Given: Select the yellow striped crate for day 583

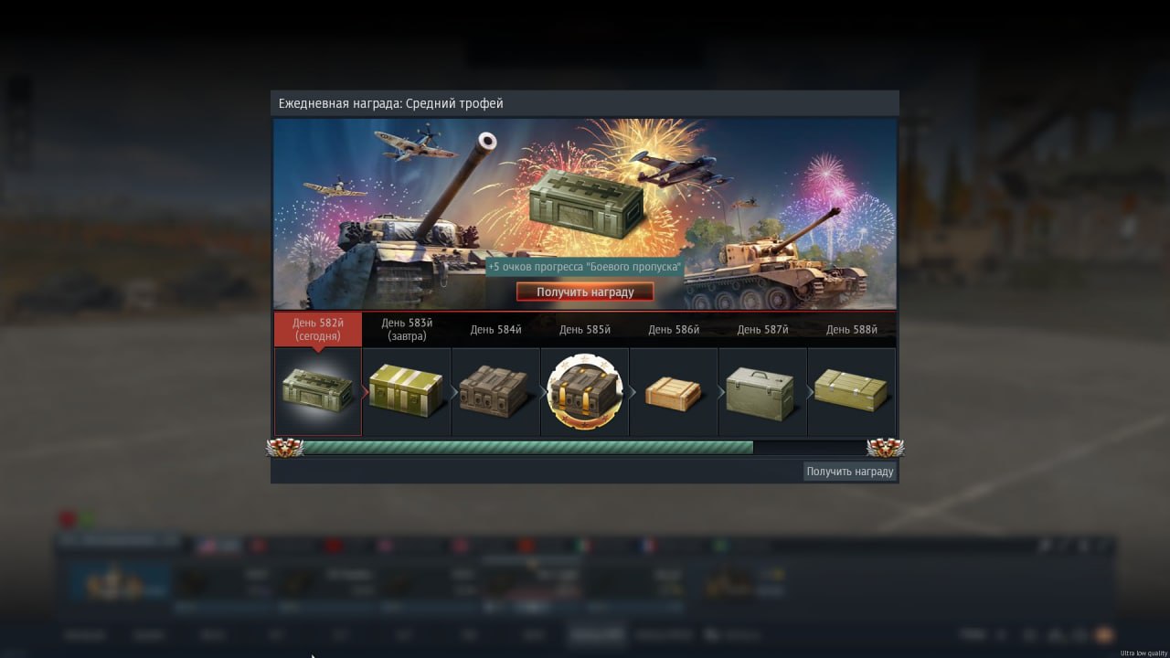Looking at the screenshot, I should tap(406, 391).
